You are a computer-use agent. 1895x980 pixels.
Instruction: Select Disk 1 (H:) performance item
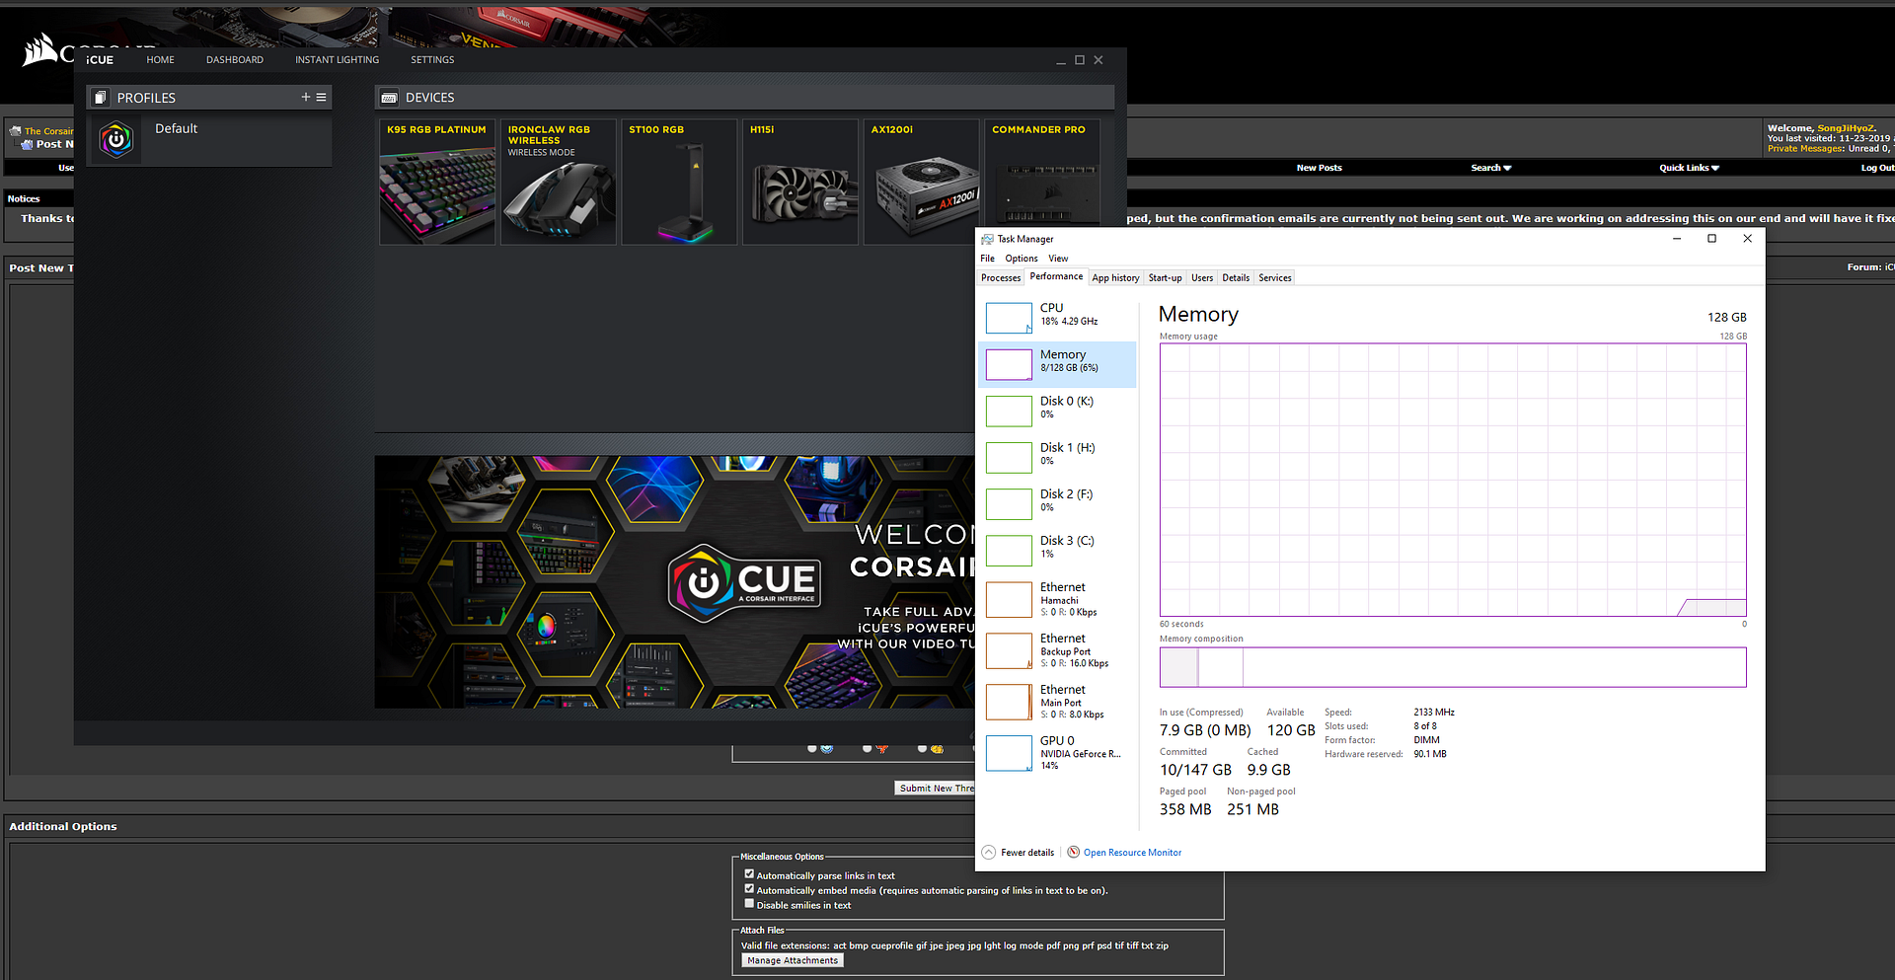(1057, 457)
